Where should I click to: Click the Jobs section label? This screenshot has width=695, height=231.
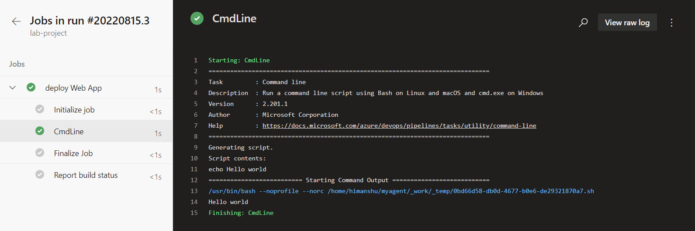point(17,64)
